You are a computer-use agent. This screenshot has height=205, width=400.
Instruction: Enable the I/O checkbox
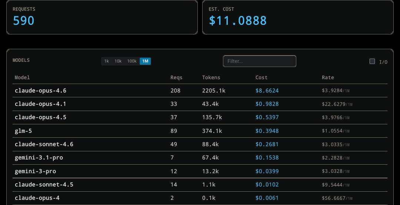coord(372,61)
